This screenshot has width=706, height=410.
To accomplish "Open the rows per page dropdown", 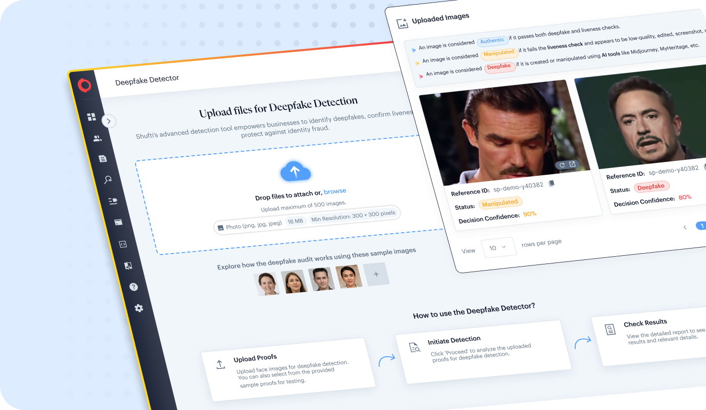I will 498,248.
